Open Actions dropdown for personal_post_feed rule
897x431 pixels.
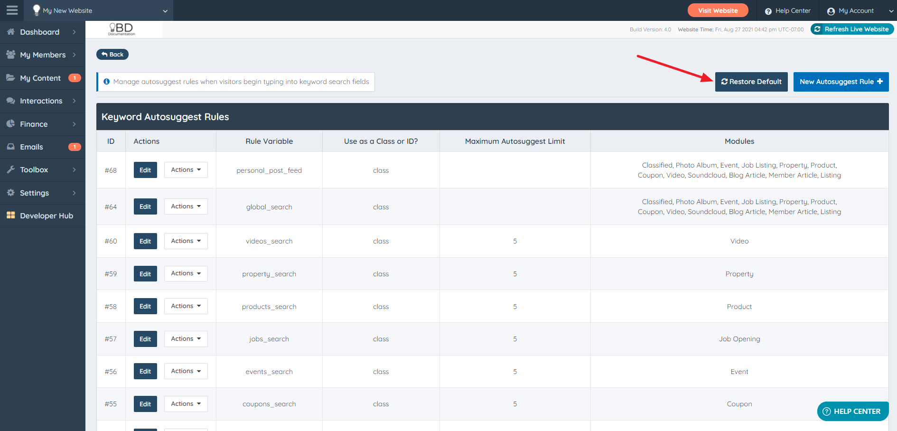186,170
